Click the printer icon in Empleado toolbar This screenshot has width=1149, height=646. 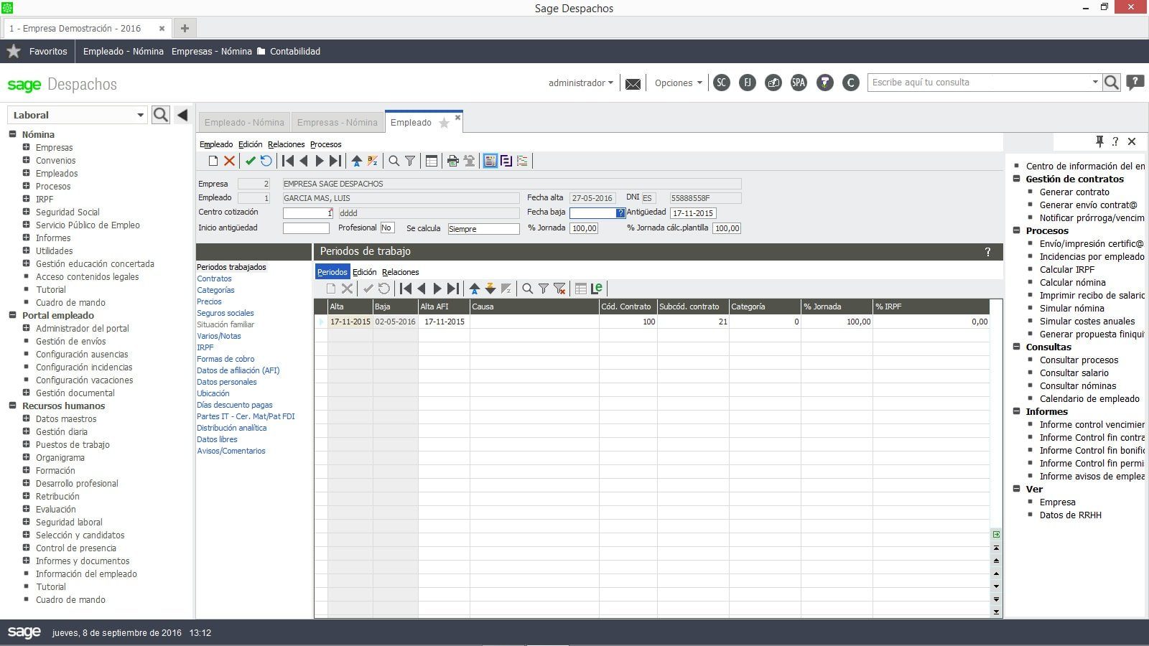[x=452, y=161]
